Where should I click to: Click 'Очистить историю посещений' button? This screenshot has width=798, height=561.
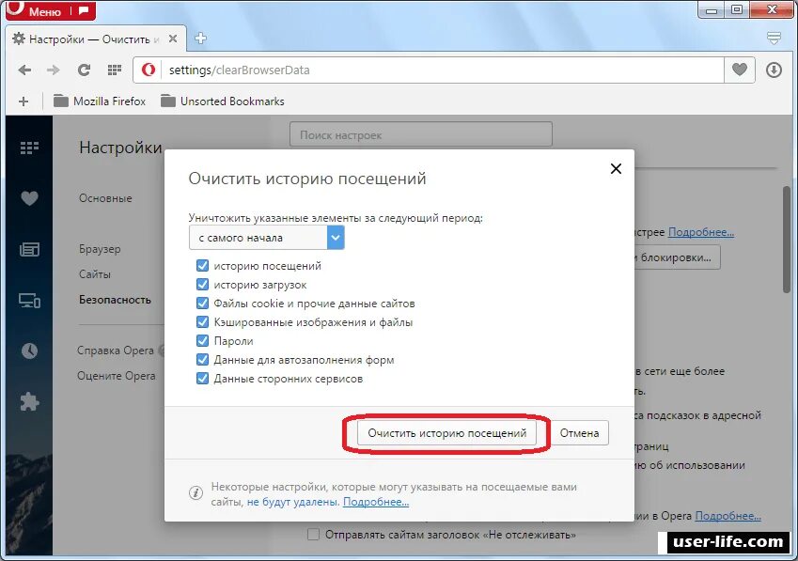(x=446, y=433)
